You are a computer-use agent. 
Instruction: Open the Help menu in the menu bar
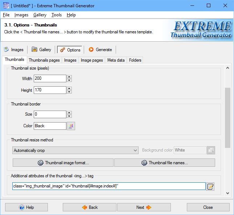pos(71,15)
